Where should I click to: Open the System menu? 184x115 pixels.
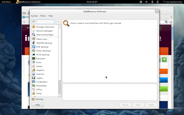[x=34, y=16]
